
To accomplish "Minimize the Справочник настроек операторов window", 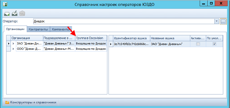I will (204, 3).
